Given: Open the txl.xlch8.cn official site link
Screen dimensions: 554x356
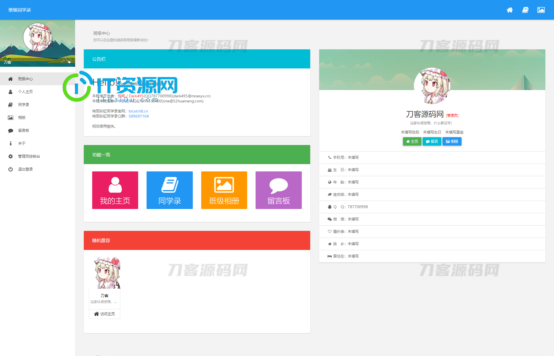Looking at the screenshot, I should click(x=138, y=111).
